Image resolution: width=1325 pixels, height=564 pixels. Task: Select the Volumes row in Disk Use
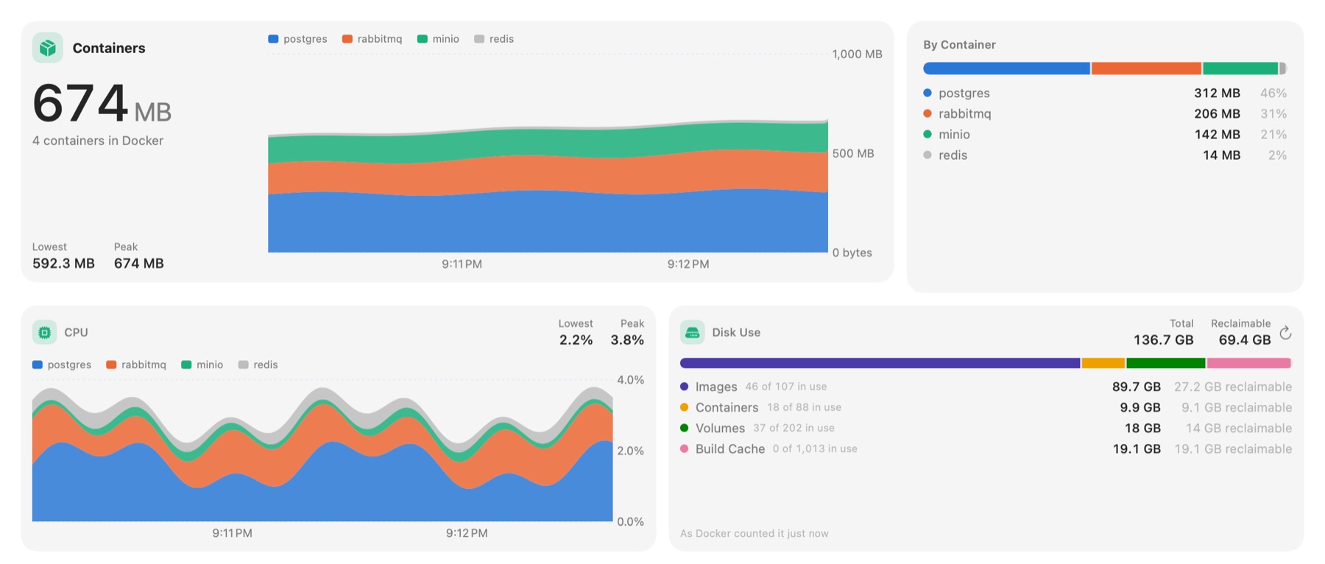[986, 428]
